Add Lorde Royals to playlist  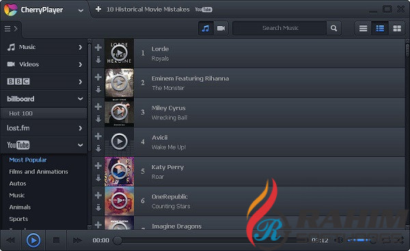pos(98,48)
